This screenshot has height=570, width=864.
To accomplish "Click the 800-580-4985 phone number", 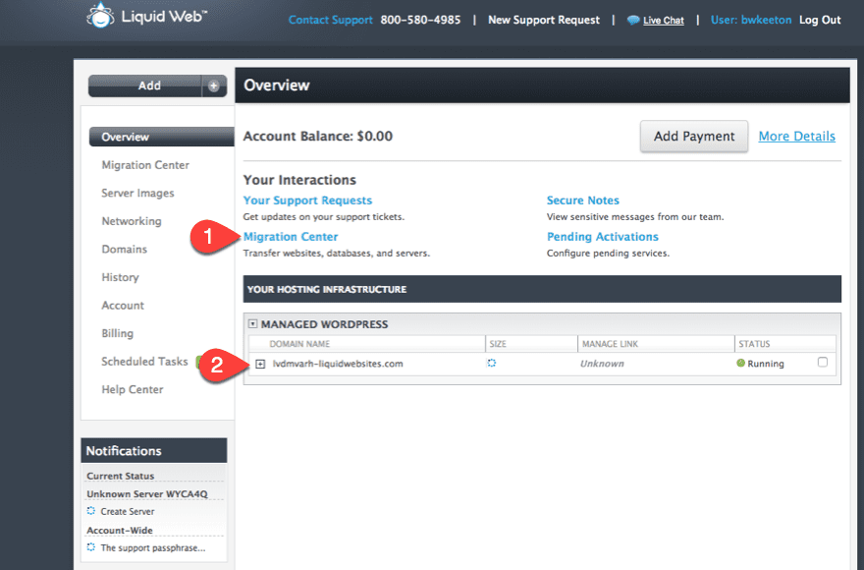I will [x=420, y=20].
